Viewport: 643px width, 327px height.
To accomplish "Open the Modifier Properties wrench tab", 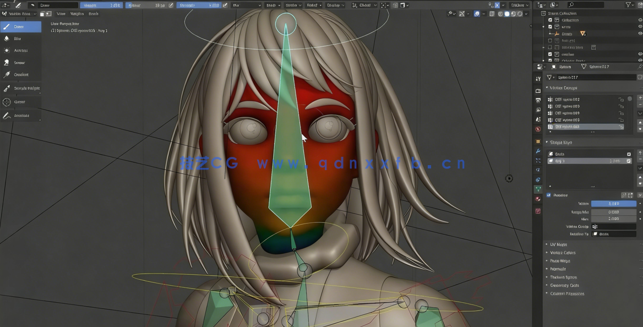I will (x=538, y=152).
